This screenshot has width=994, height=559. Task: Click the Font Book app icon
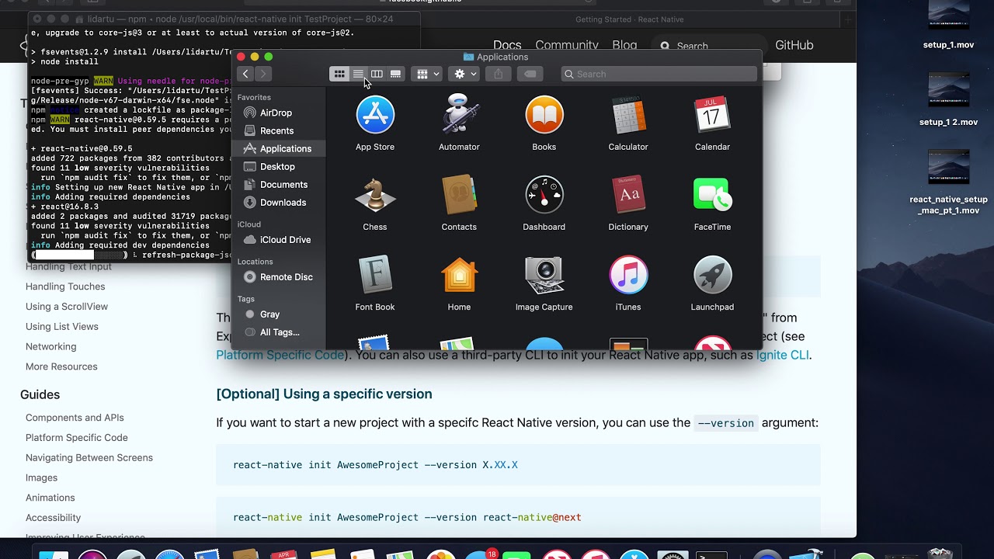pyautogui.click(x=375, y=275)
